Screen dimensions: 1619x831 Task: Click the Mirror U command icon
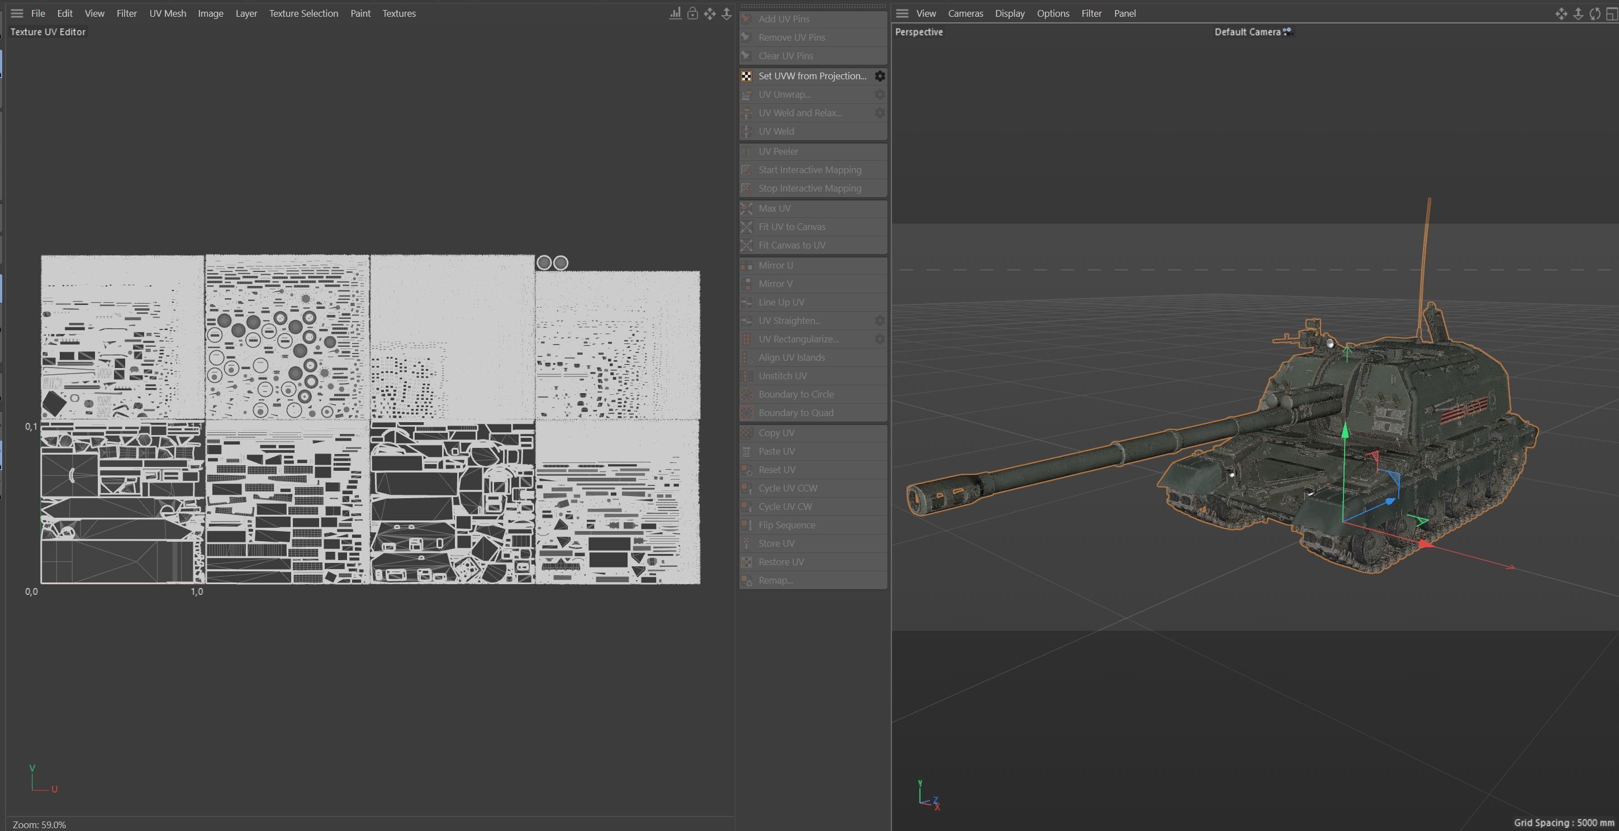pyautogui.click(x=747, y=265)
